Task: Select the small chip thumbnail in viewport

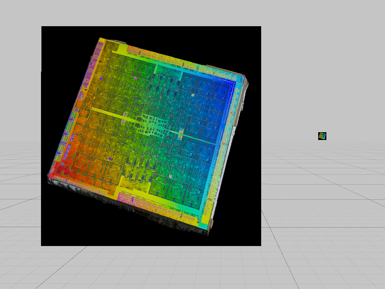Action: [x=322, y=136]
